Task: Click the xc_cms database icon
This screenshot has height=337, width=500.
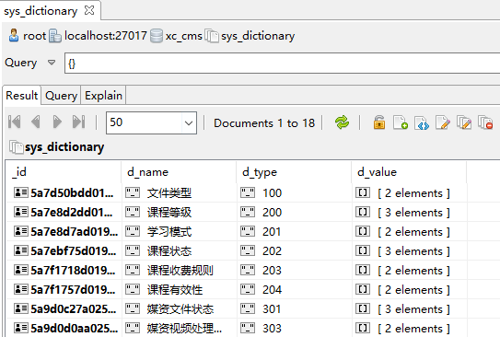Action: coord(157,36)
